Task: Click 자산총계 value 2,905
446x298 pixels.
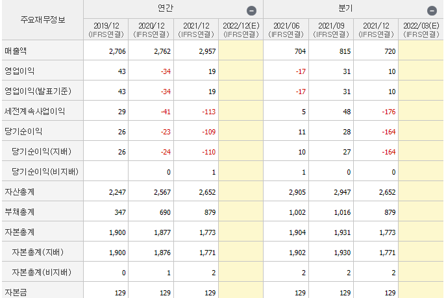Action: tap(297, 192)
